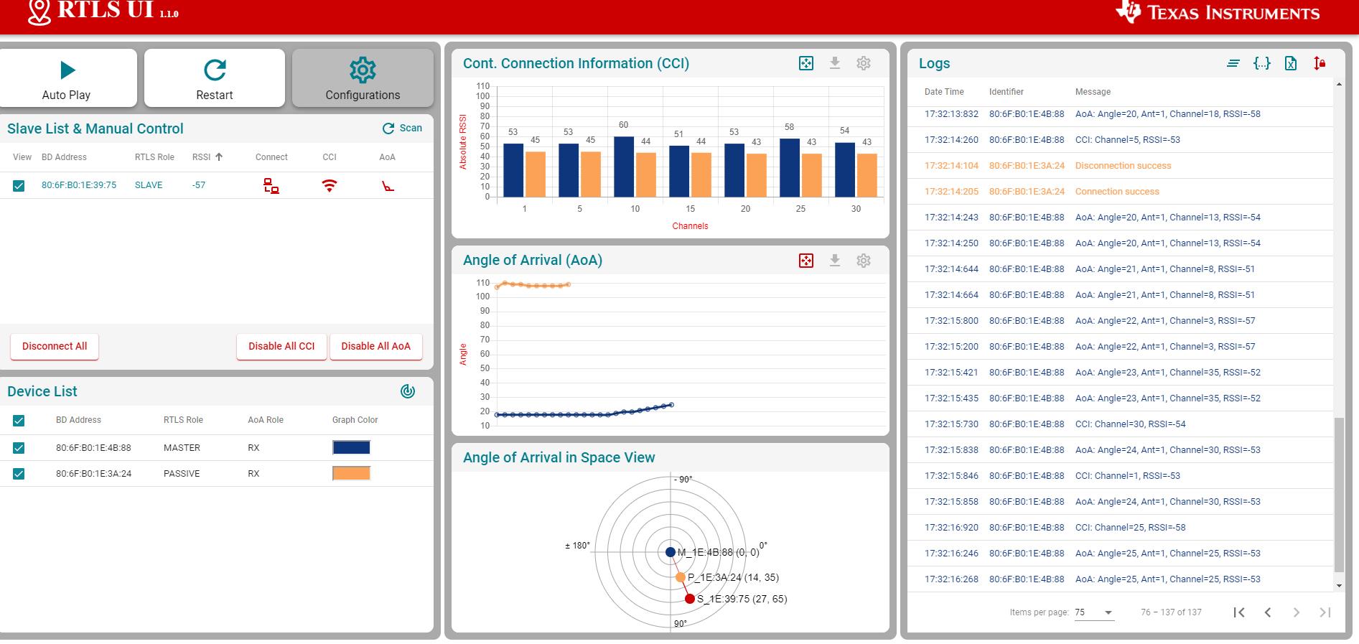Click the 'Connection success' log message
Image resolution: width=1359 pixels, height=644 pixels.
[x=1117, y=192]
